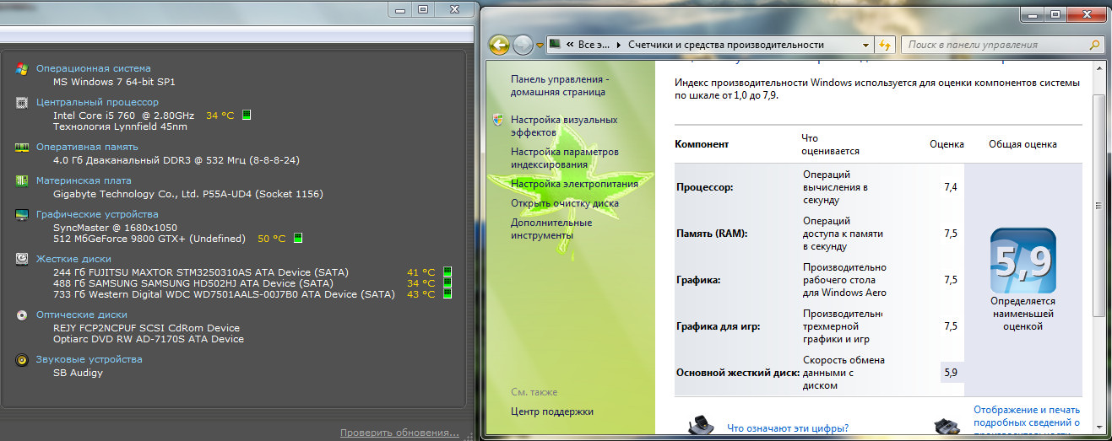
Task: Click the 512 MБGeForce 9800 GTX+ line
Action: [149, 239]
